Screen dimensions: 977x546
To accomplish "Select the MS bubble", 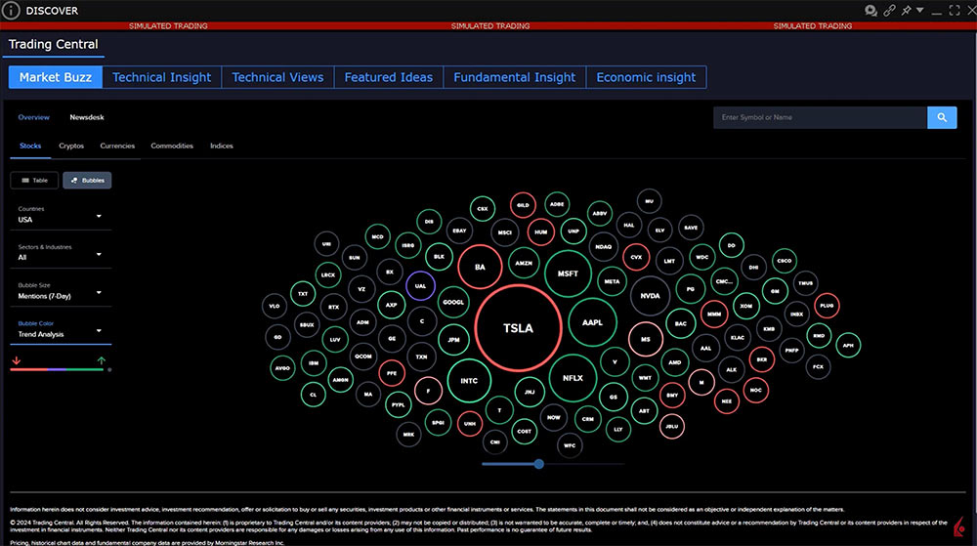I will [646, 339].
